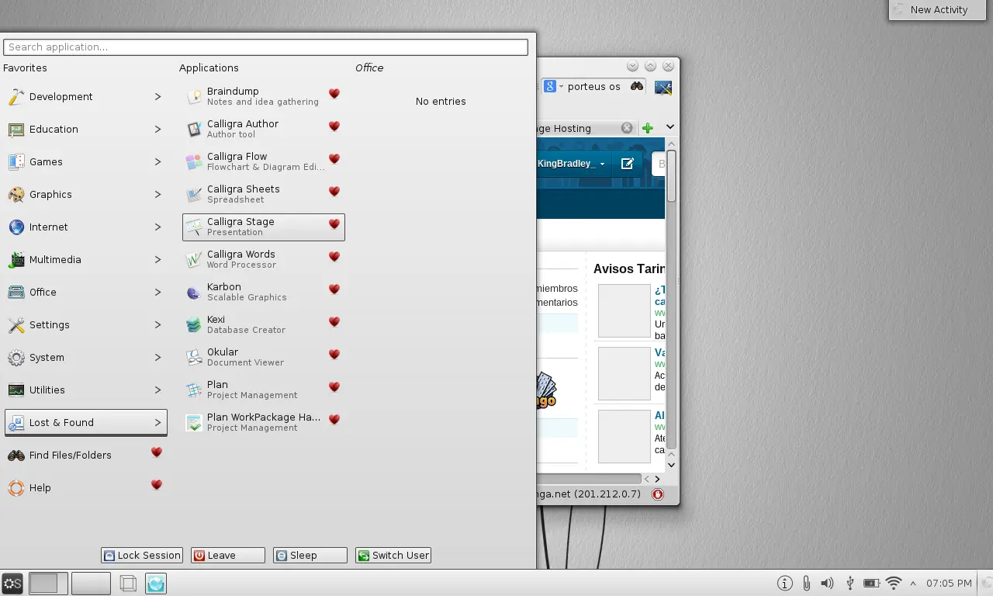Image resolution: width=993 pixels, height=596 pixels.
Task: Click the application launcher icon in the taskbar
Action: 12,583
